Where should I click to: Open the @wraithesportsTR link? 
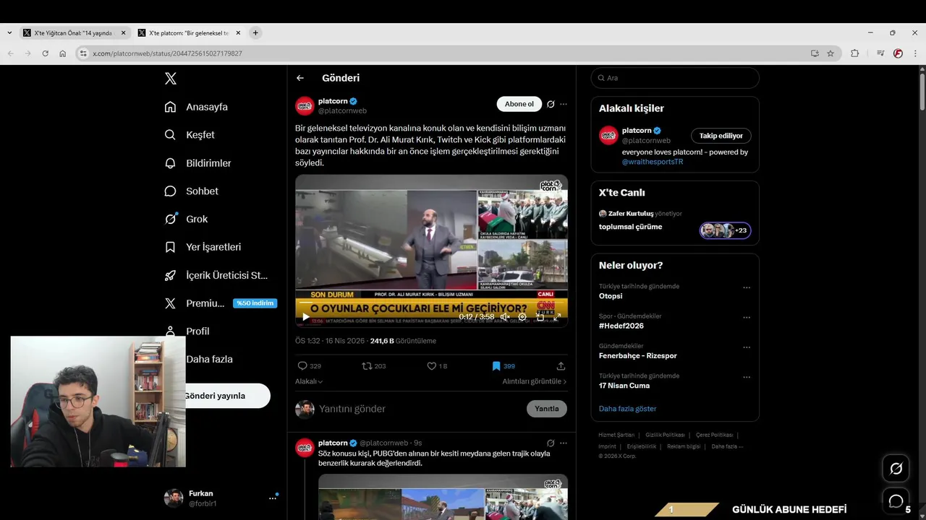click(653, 162)
